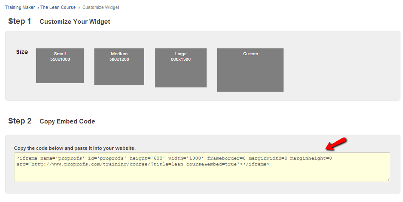Click the Customize Widget breadcrumb text
The width and height of the screenshot is (403, 202).
pyautogui.click(x=101, y=7)
